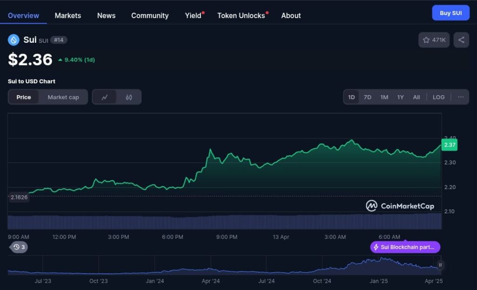Click the Apr '24 navigator label
This screenshot has width=477, height=290.
211,281
